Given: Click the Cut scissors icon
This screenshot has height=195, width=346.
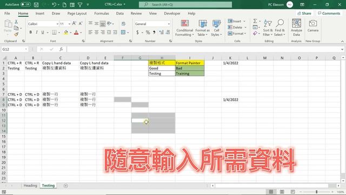Looking at the screenshot, I should click(x=16, y=22).
